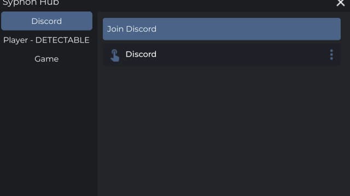The height and width of the screenshot is (196, 350).
Task: Click the 'Join Discord' heading text
Action: pyautogui.click(x=132, y=29)
